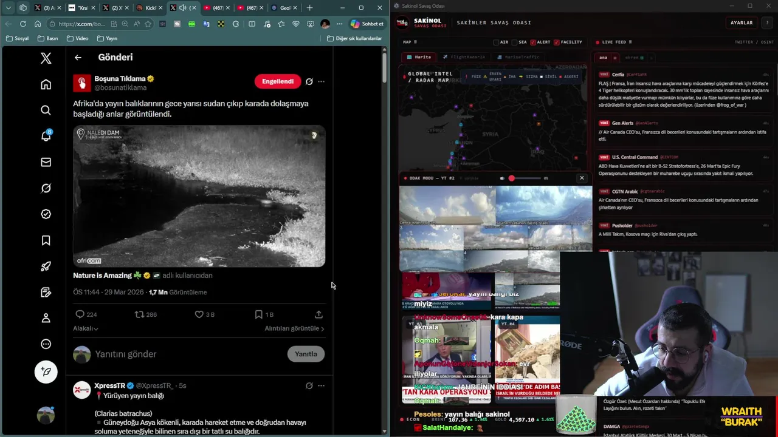Like the post showing 3 B likes
The image size is (778, 437).
click(x=204, y=314)
